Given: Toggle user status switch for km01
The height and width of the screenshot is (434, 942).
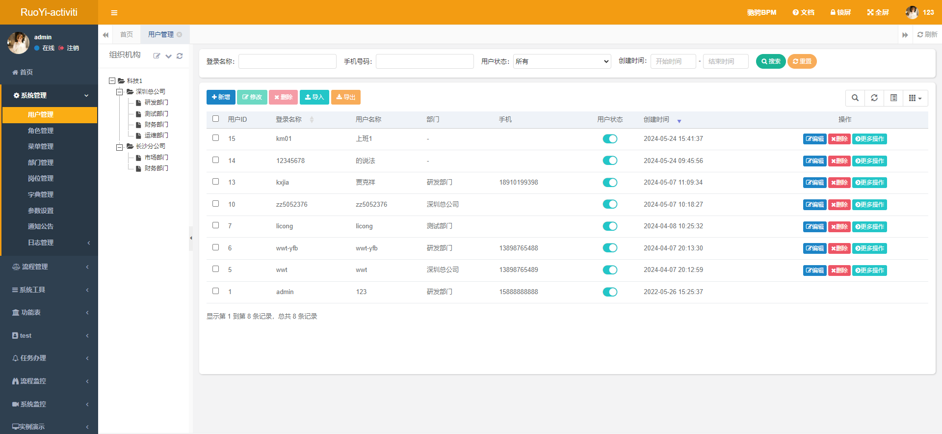Looking at the screenshot, I should pos(610,139).
